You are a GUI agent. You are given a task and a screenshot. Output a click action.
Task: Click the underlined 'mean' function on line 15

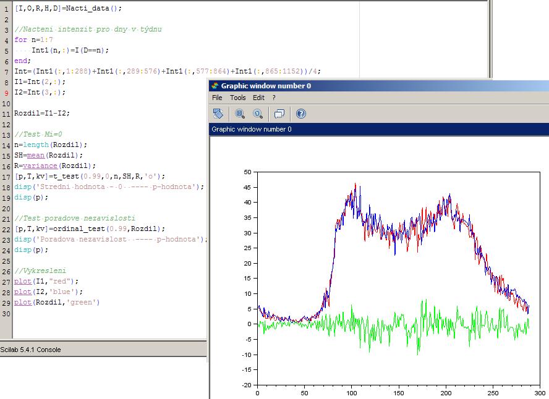click(36, 155)
